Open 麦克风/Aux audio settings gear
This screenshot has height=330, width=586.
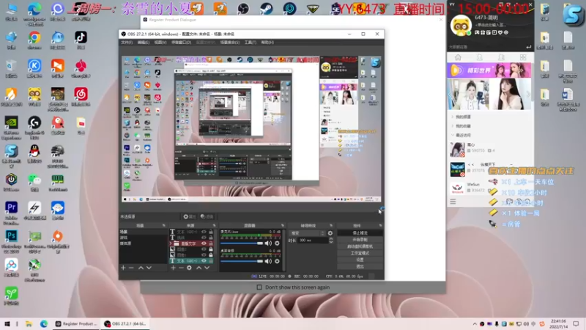[x=277, y=243]
